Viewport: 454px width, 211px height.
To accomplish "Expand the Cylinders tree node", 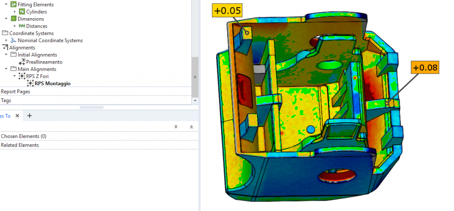I will [x=15, y=11].
